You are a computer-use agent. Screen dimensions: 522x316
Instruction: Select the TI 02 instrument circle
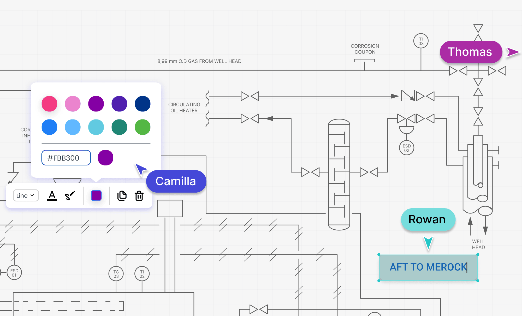coord(142,274)
